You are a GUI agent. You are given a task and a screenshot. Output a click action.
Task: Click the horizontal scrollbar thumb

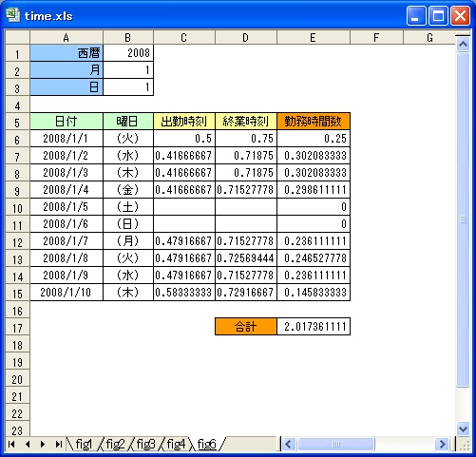point(336,445)
